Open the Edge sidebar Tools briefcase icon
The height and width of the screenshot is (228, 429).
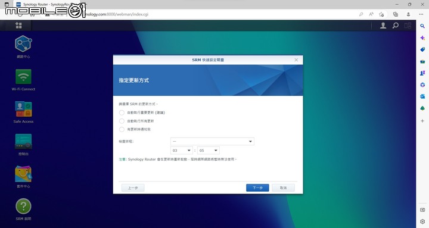[x=422, y=61]
